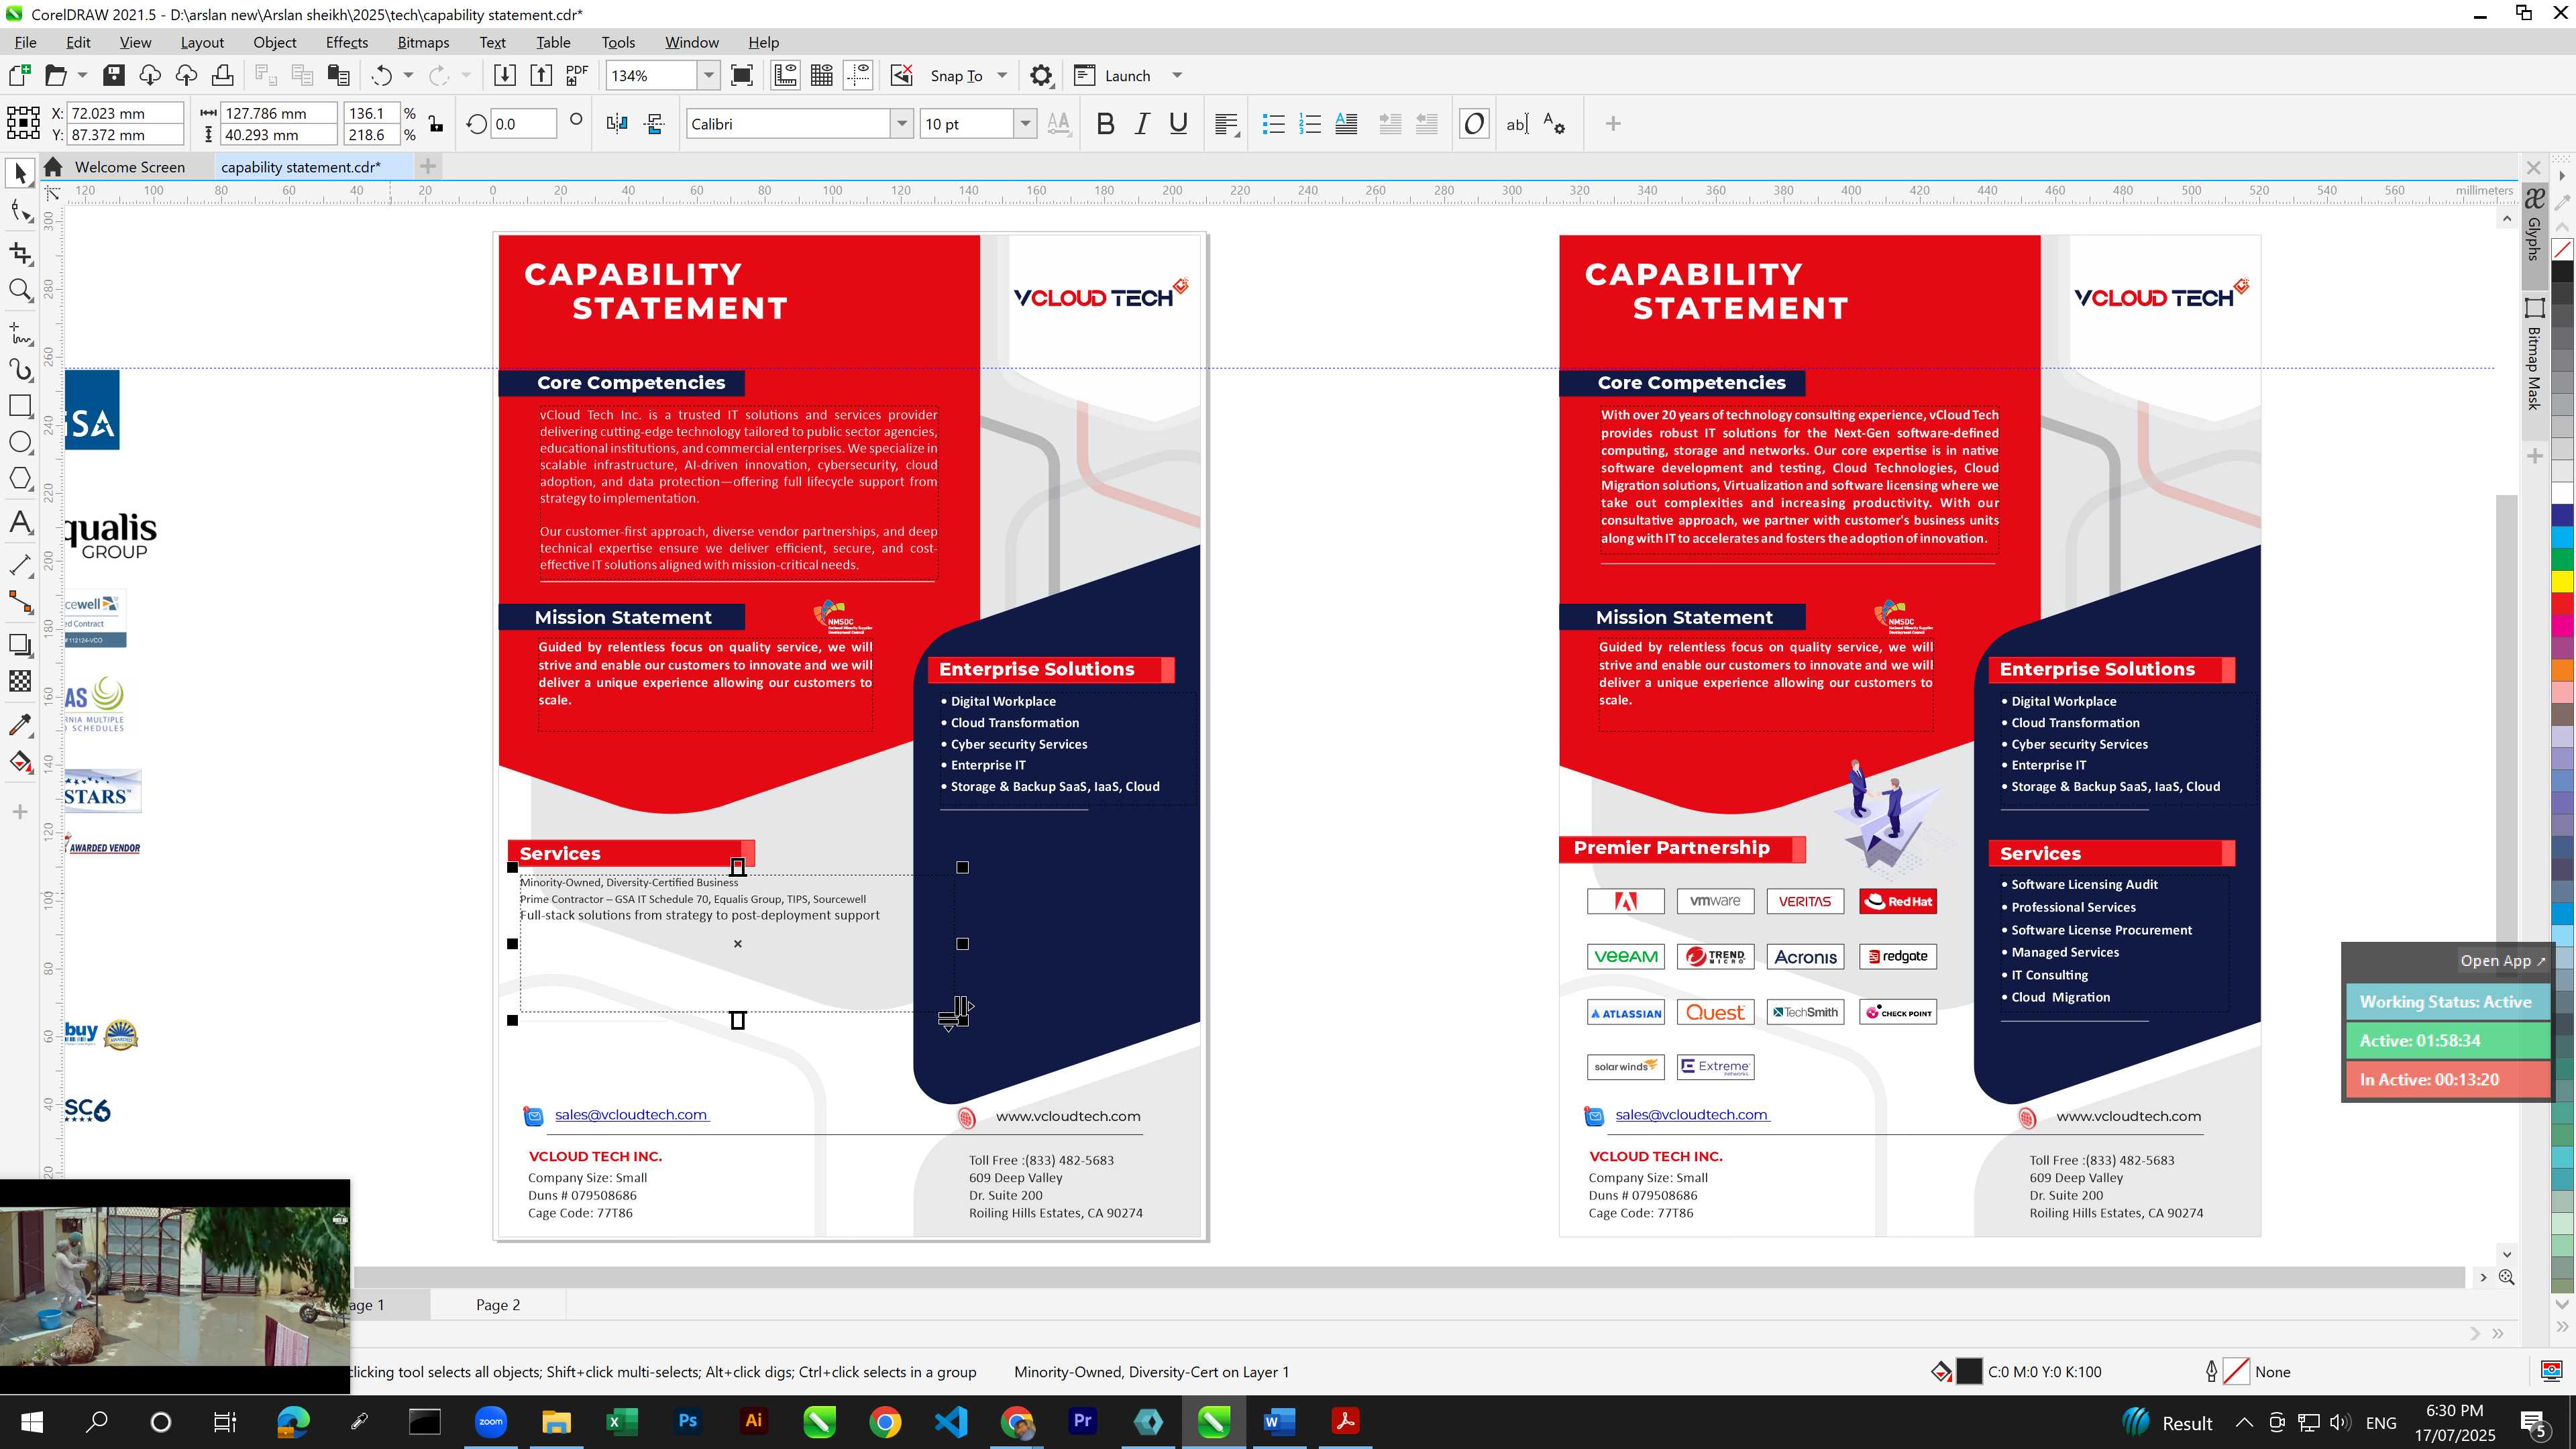The width and height of the screenshot is (2576, 1449).
Task: Expand the Open file dropdown arrow
Action: [82, 75]
